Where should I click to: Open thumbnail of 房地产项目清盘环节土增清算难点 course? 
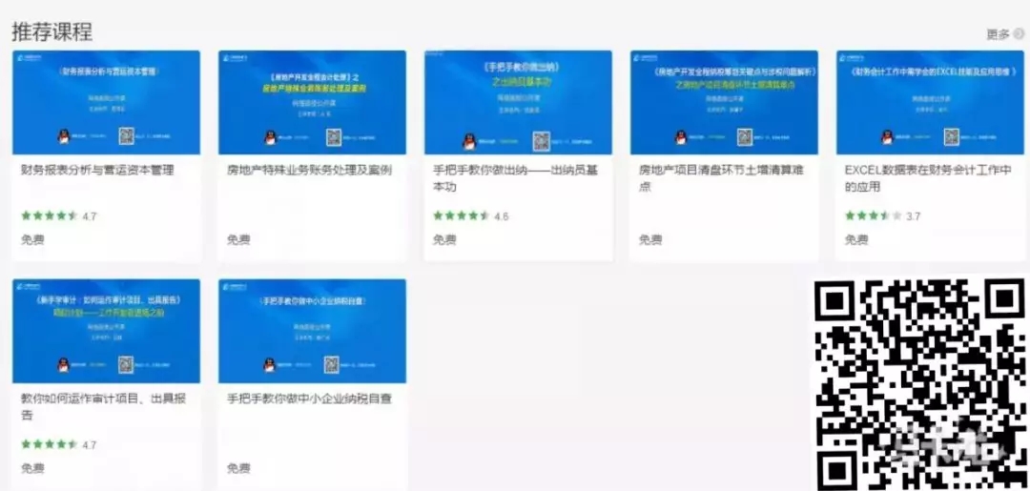pyautogui.click(x=724, y=102)
